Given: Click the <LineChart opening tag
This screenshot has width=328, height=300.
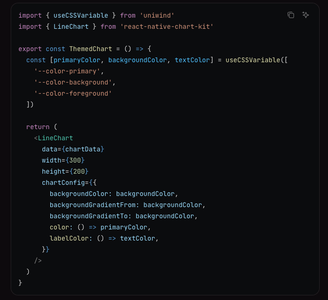Looking at the screenshot, I should (54, 138).
